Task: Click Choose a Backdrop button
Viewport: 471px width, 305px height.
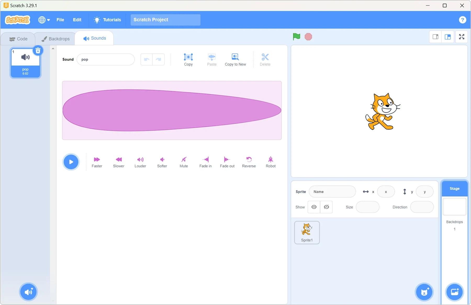Action: (x=455, y=292)
